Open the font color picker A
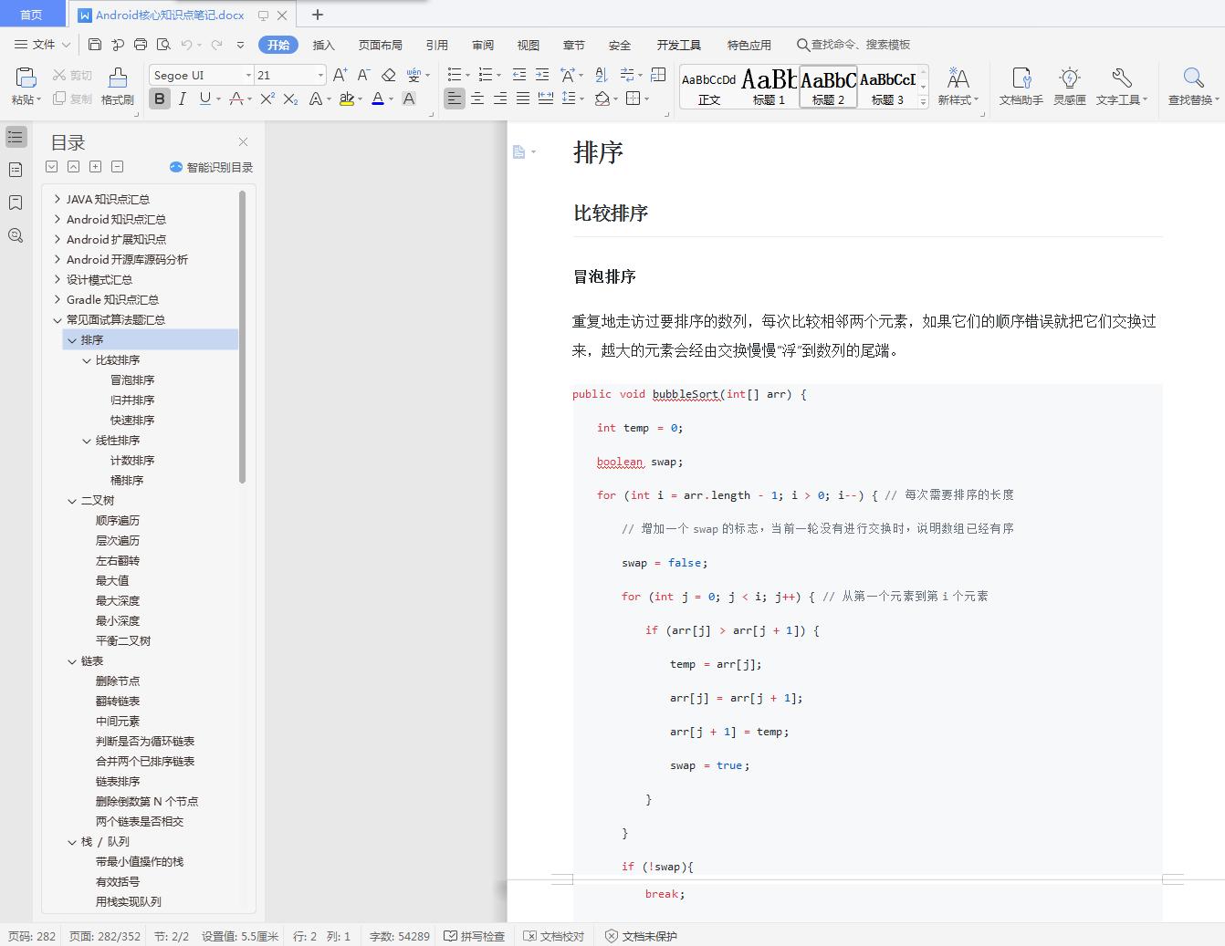This screenshot has height=946, width=1225. [377, 100]
